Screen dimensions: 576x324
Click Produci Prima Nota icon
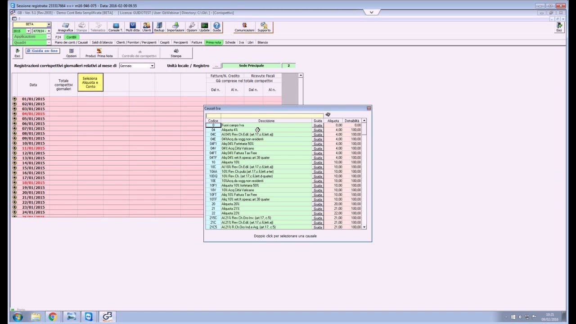click(x=99, y=53)
